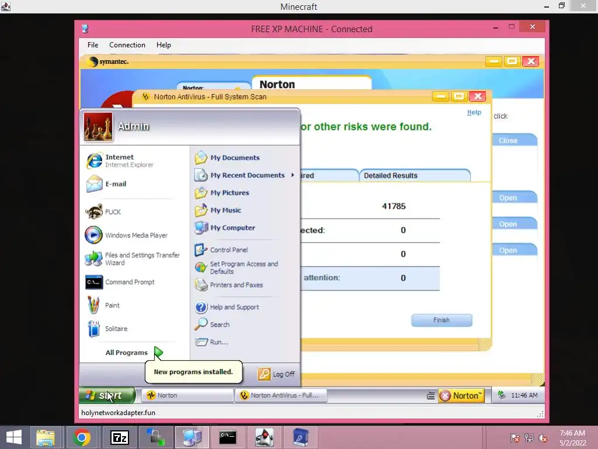Image resolution: width=598 pixels, height=449 pixels.
Task: Open Help and Support icon
Action: [x=201, y=307]
